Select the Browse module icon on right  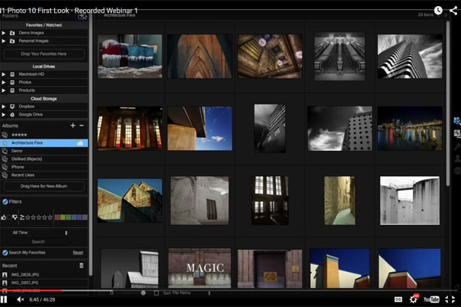click(457, 121)
